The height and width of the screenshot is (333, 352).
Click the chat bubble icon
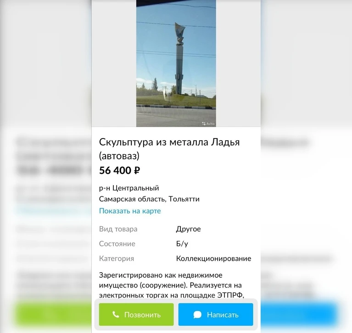click(197, 315)
